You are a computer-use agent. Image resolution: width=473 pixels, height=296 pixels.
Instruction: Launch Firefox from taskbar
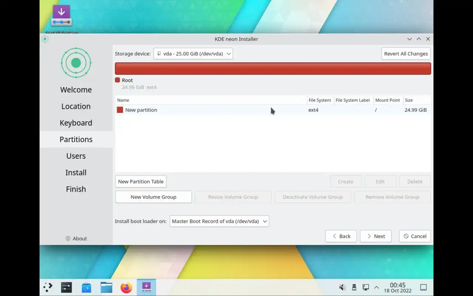126,287
